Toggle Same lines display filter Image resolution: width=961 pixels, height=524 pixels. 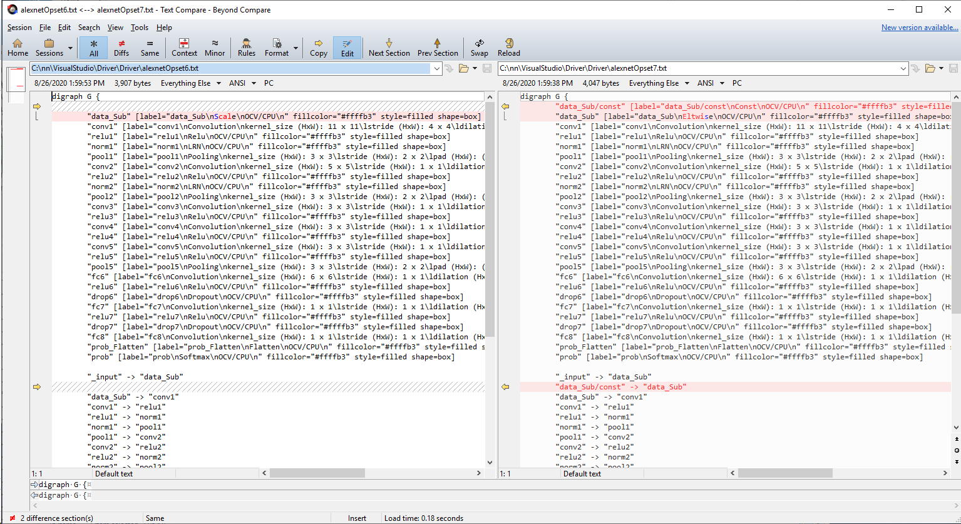pyautogui.click(x=150, y=47)
